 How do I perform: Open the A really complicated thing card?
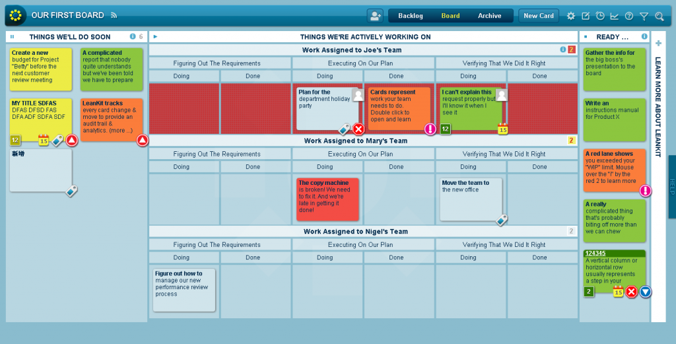point(615,221)
